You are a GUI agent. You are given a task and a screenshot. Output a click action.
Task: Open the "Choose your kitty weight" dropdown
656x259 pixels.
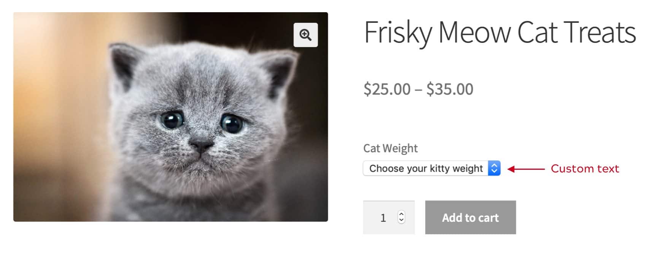(x=426, y=168)
